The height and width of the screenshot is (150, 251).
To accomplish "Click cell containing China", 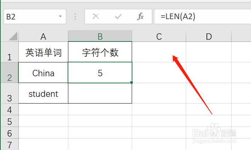I will pos(43,73).
